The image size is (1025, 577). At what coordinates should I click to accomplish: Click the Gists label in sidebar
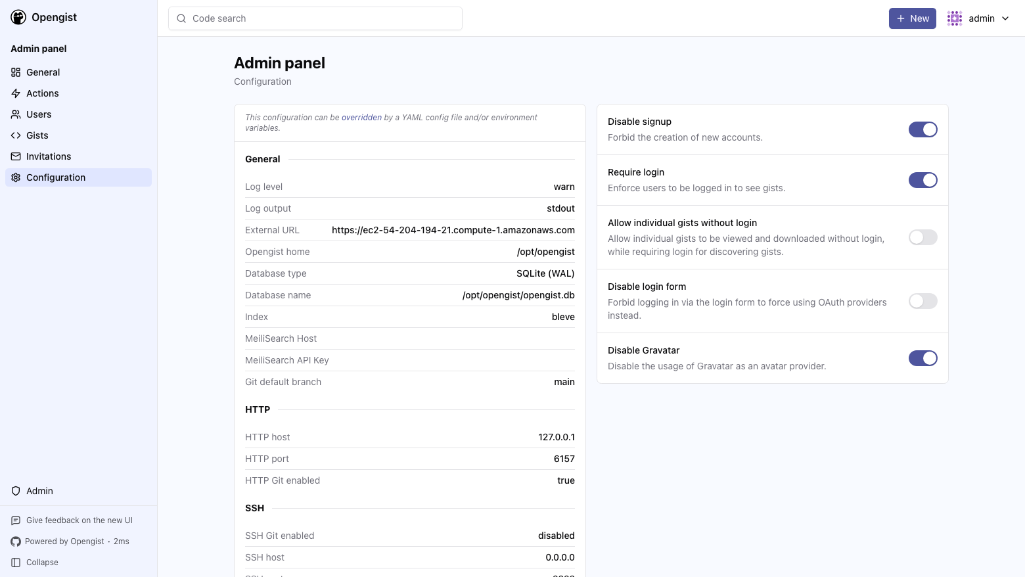pyautogui.click(x=37, y=135)
